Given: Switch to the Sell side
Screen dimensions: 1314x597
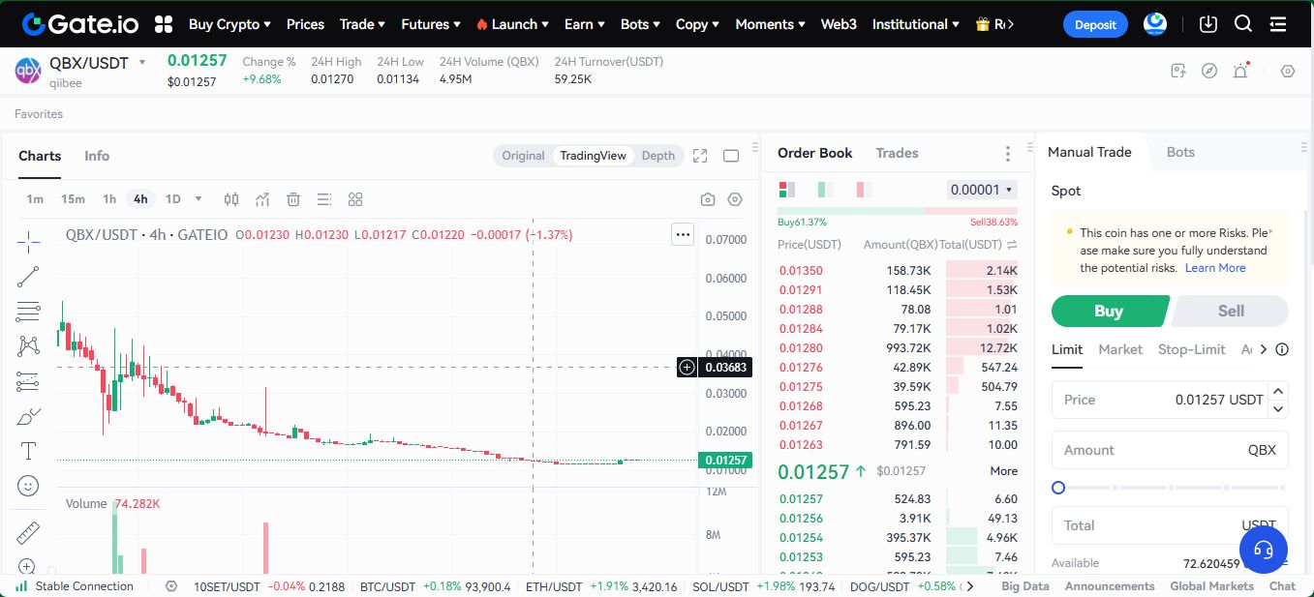Looking at the screenshot, I should (1231, 311).
